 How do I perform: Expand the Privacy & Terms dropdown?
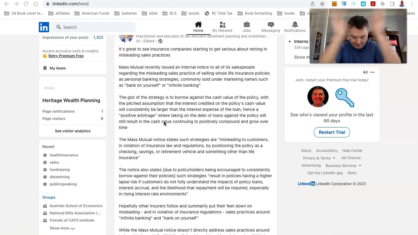(x=319, y=158)
